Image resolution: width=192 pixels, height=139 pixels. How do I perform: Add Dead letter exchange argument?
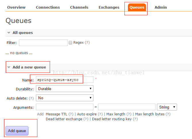pos(64,119)
